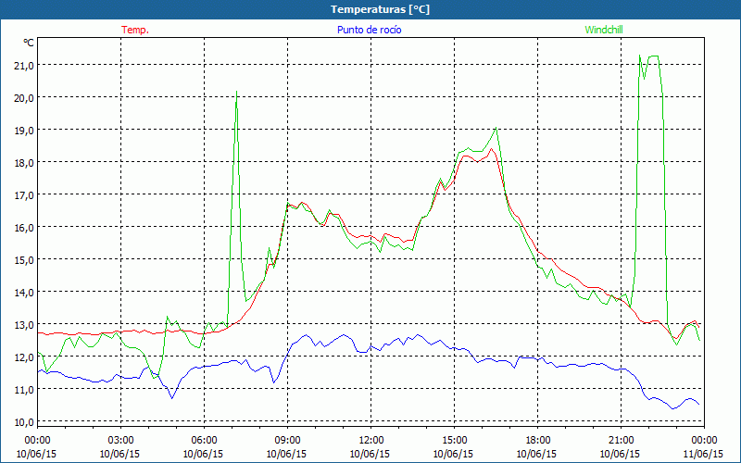Viewport: 741px width, 463px height.
Task: Click the 15,0 y-axis value
Action: point(23,260)
